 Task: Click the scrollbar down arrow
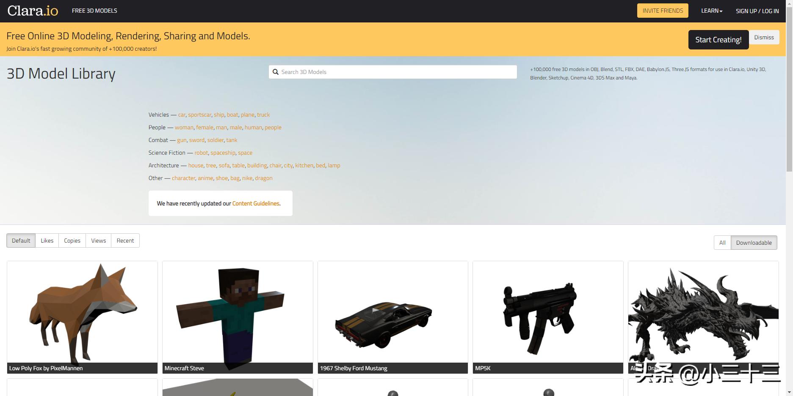(789, 393)
